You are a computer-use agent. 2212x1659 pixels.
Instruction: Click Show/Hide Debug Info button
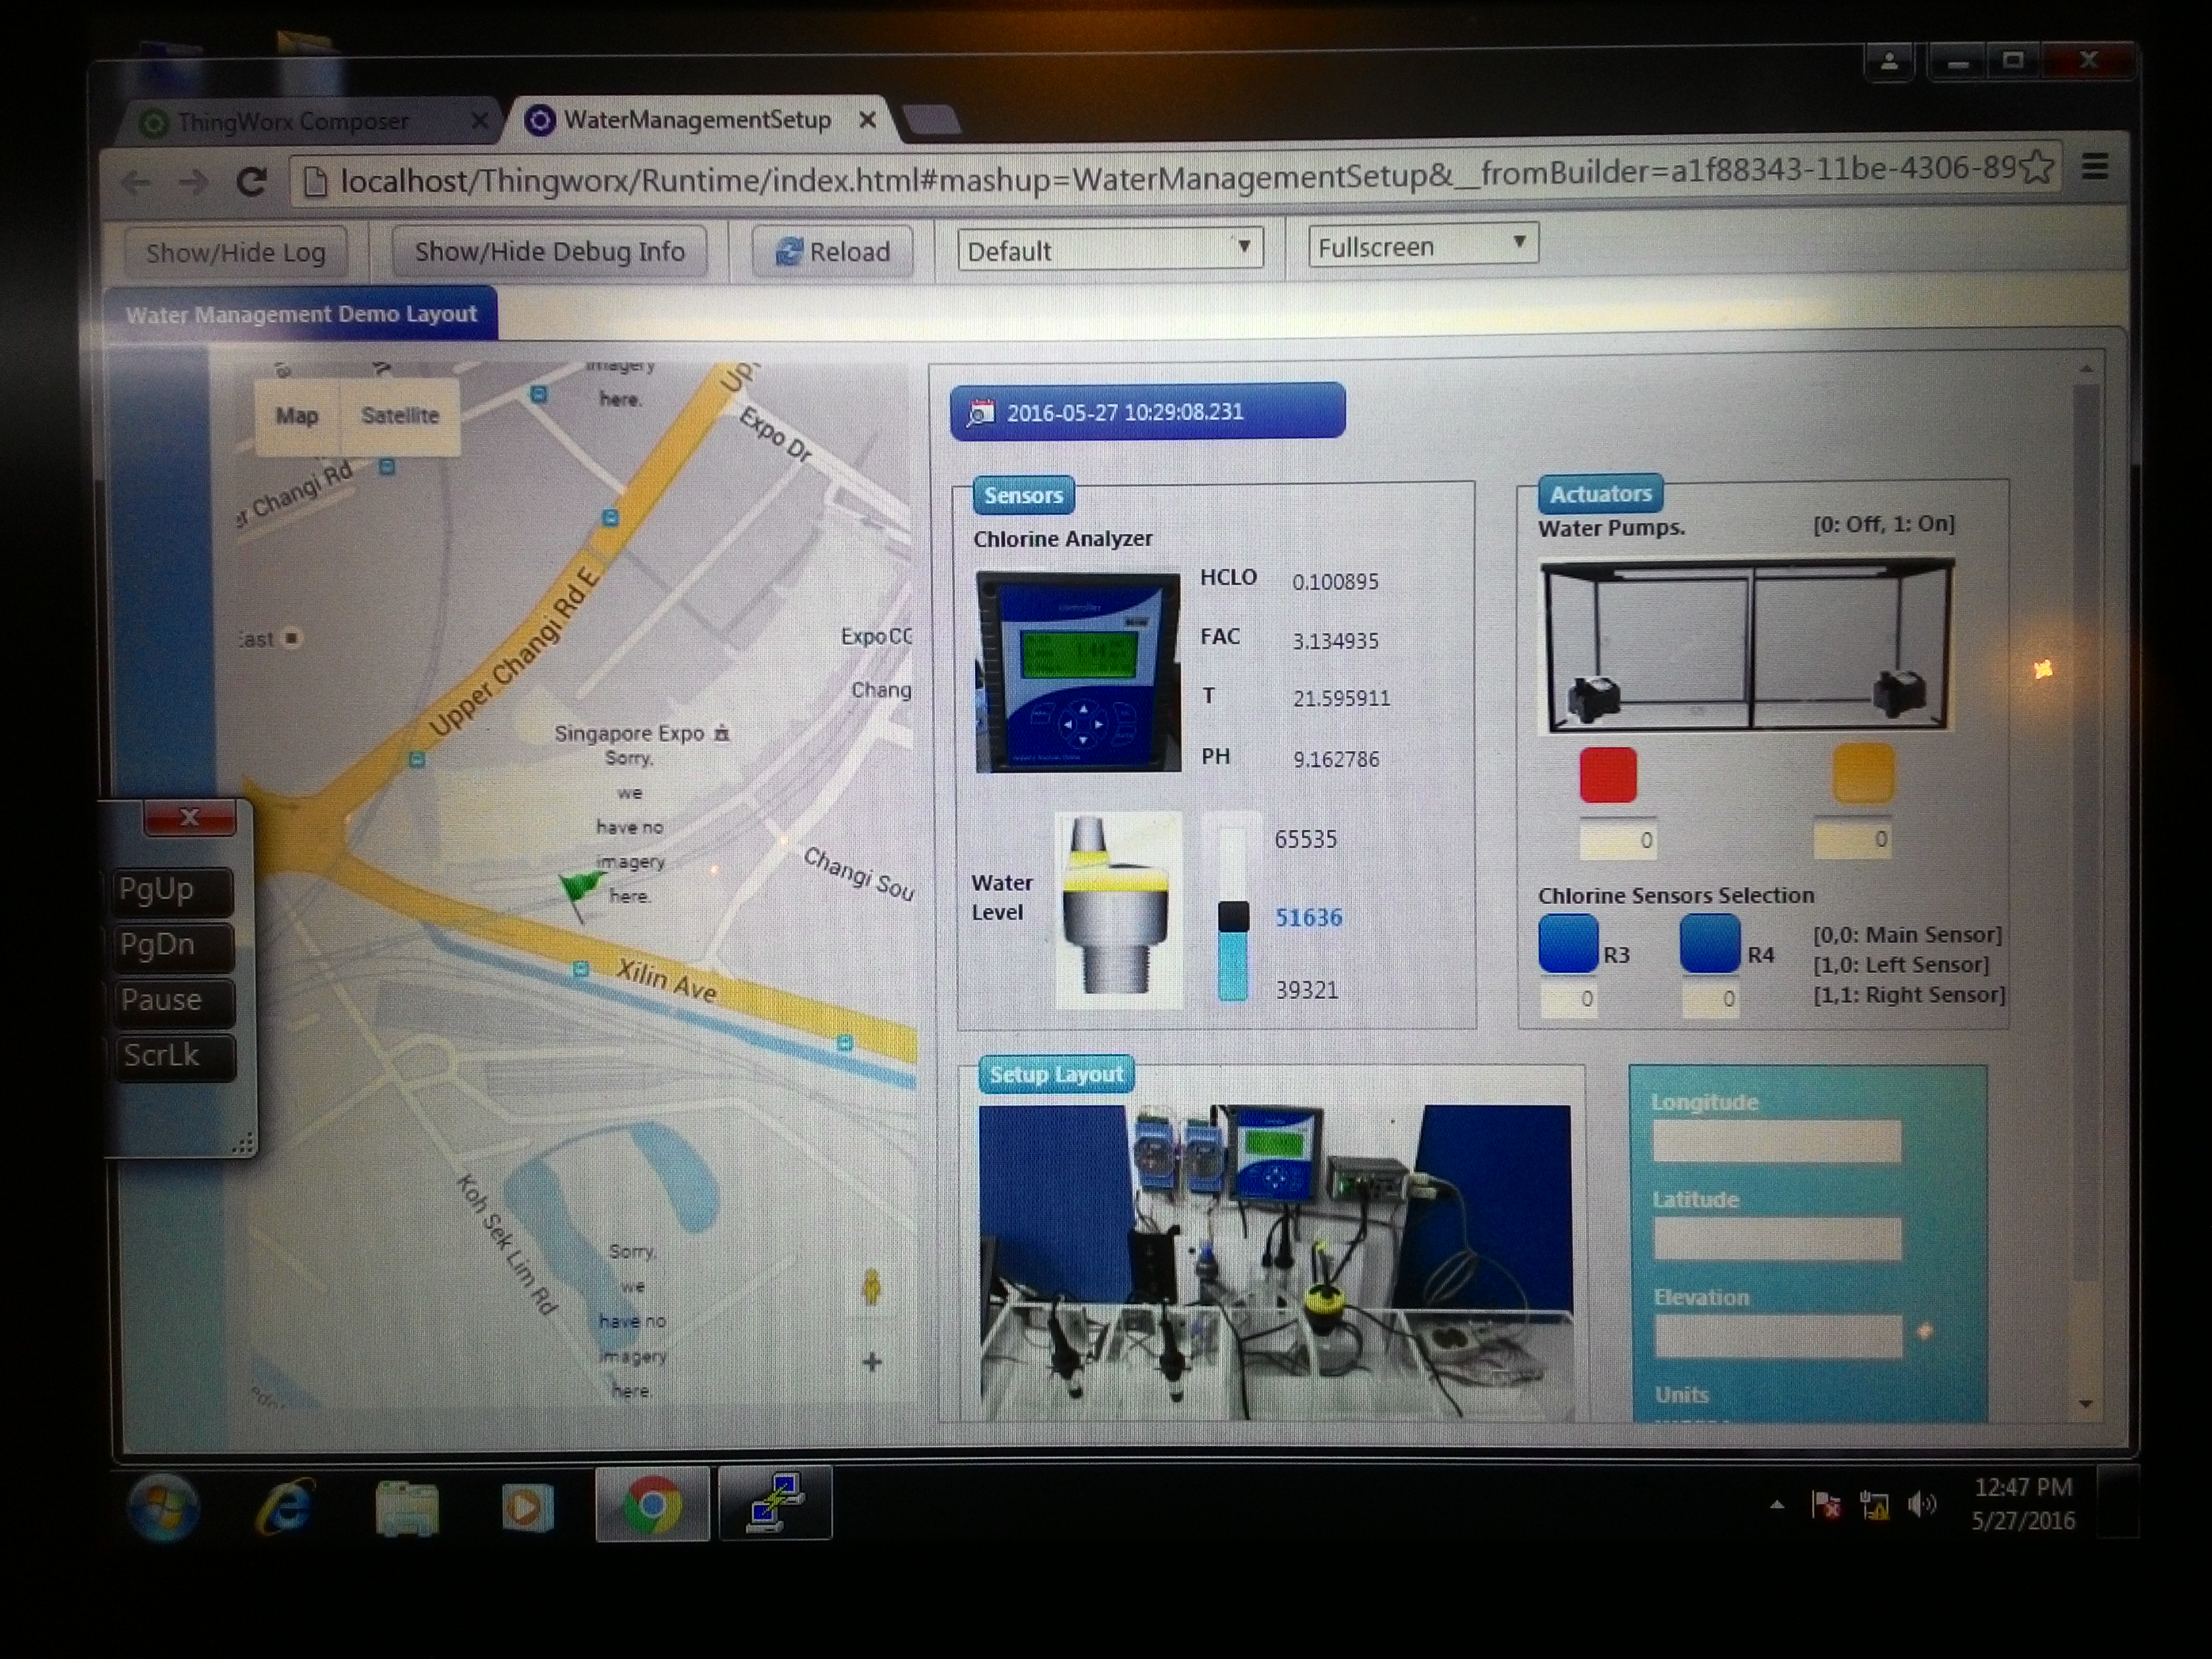549,251
